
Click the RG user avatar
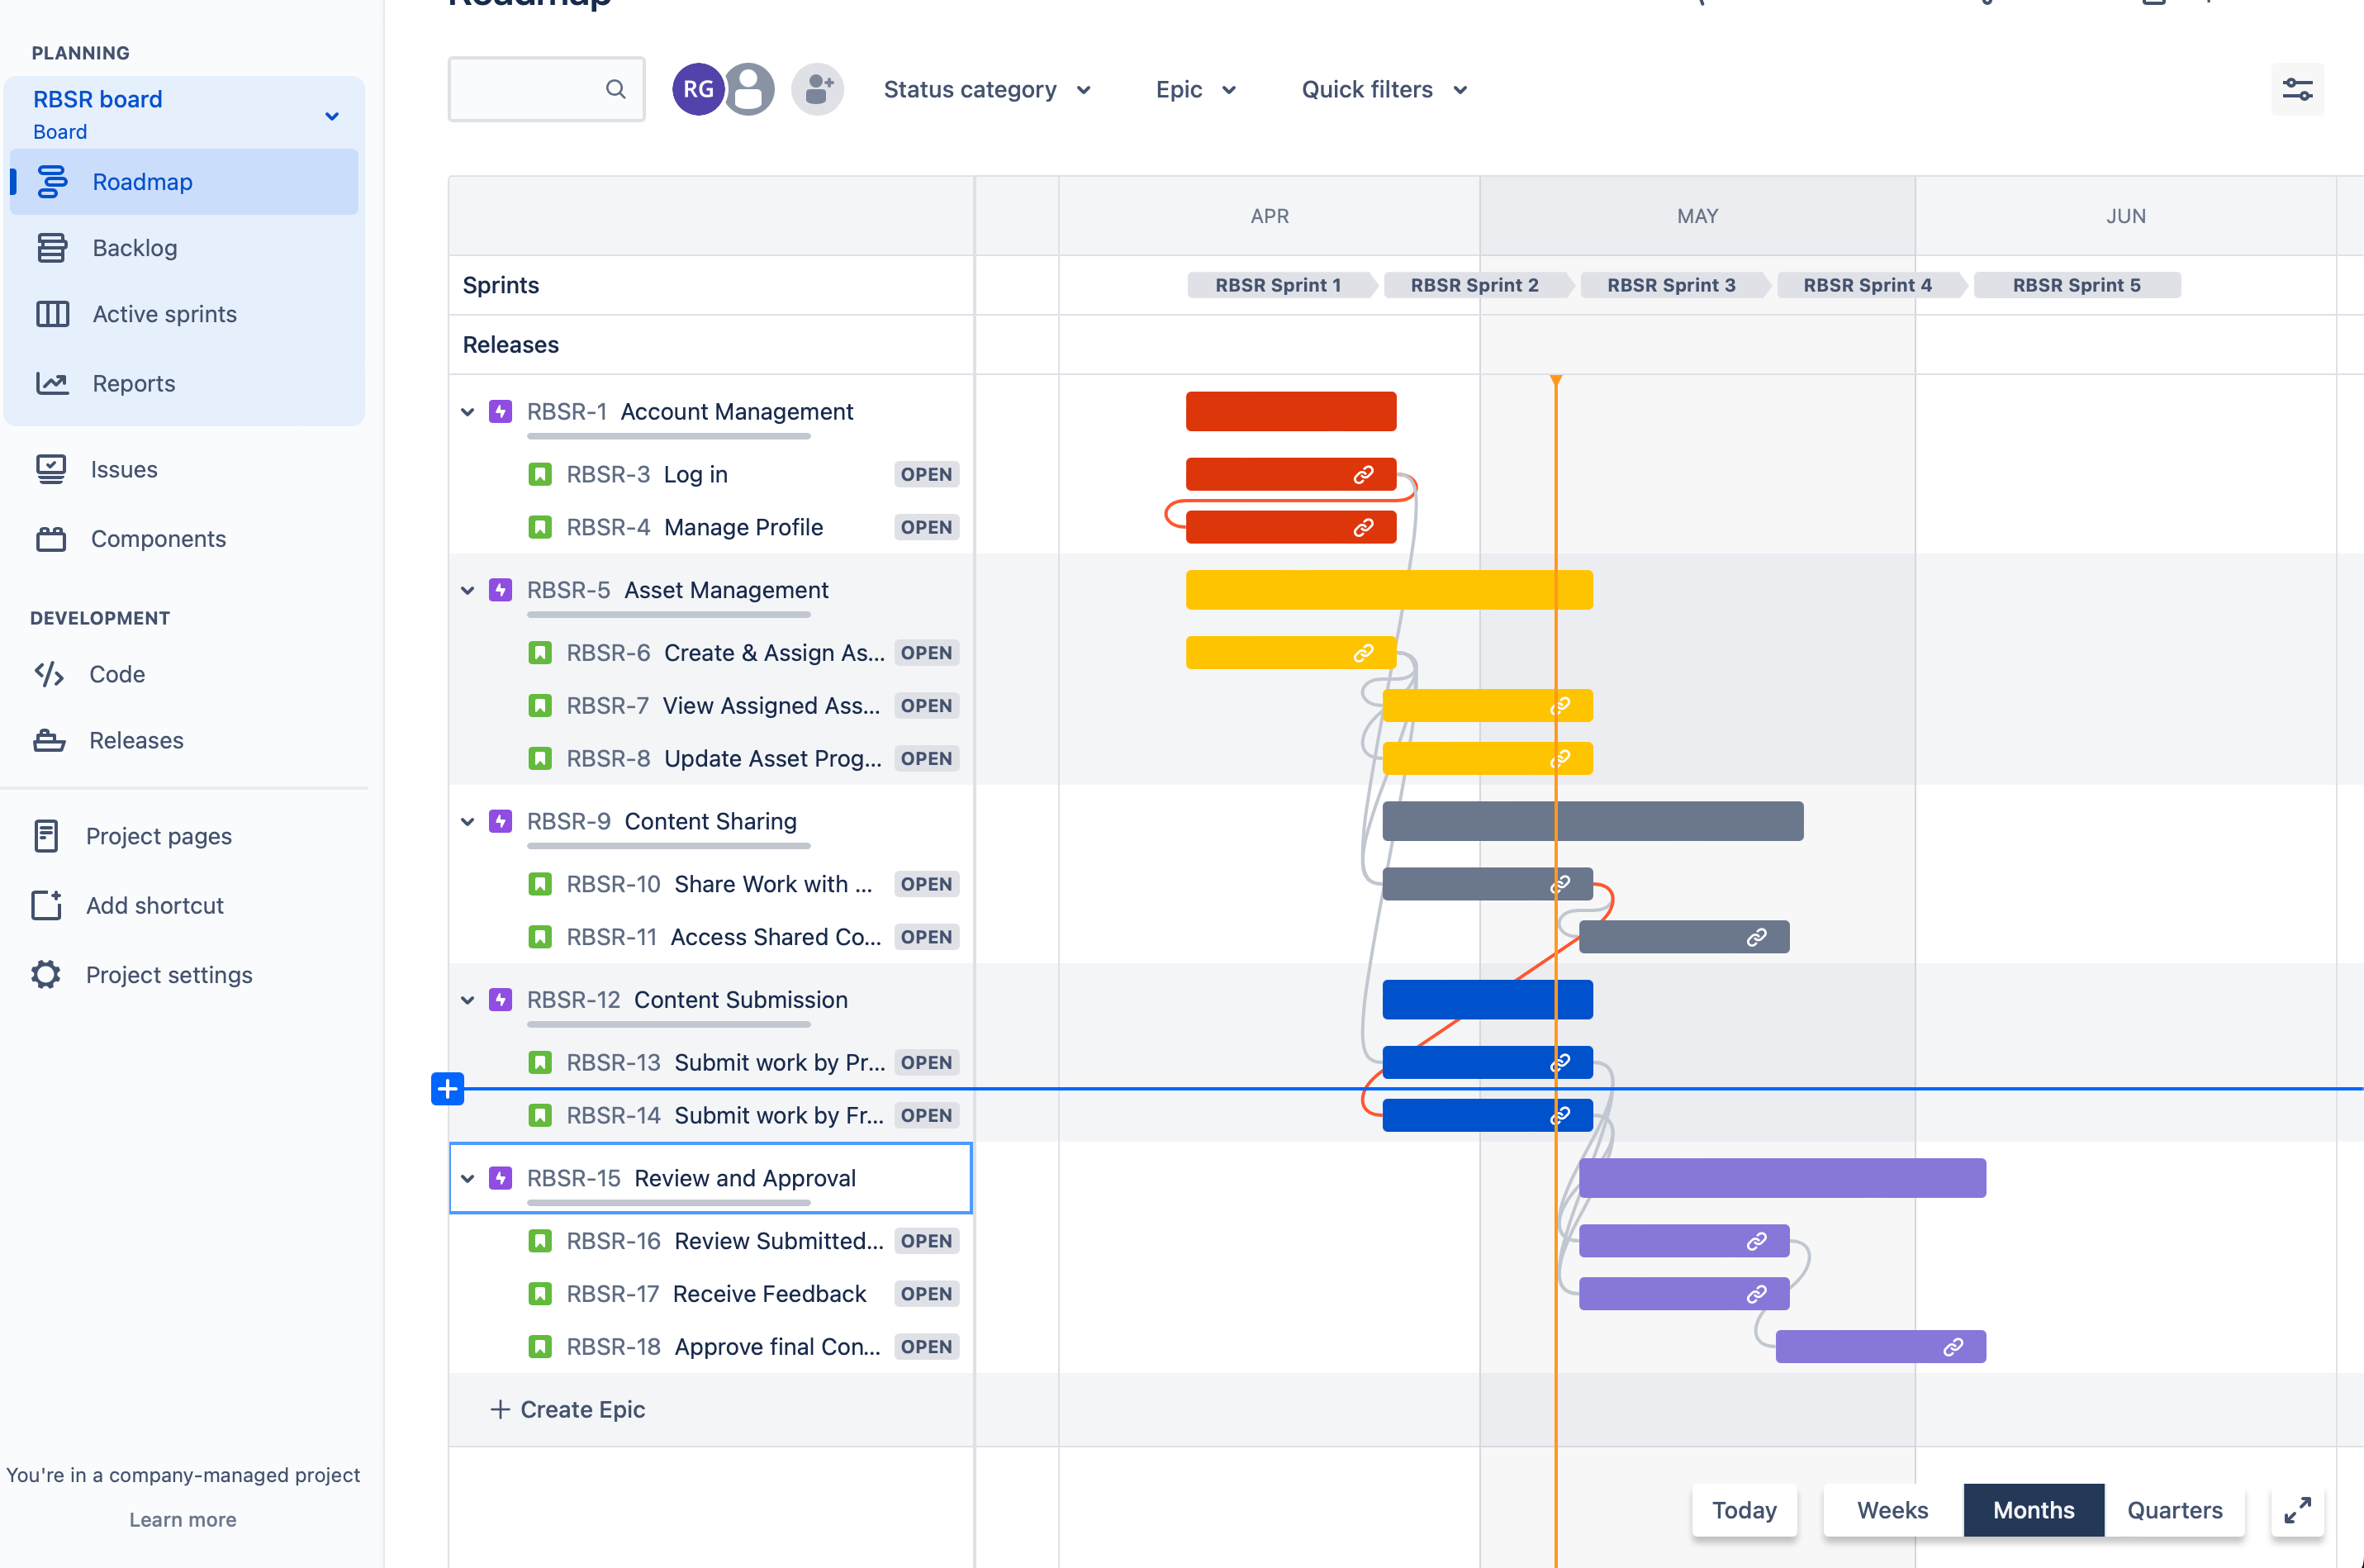[698, 90]
